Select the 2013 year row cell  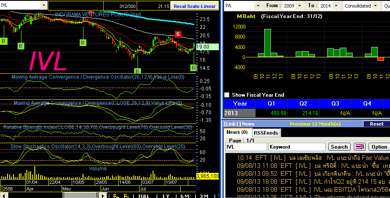(x=240, y=113)
